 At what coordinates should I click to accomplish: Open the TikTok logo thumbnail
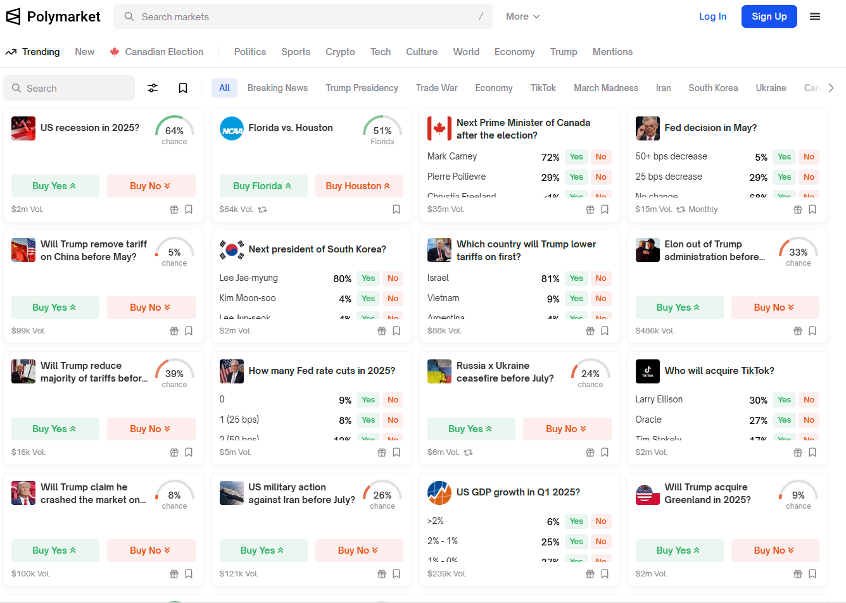pos(648,371)
